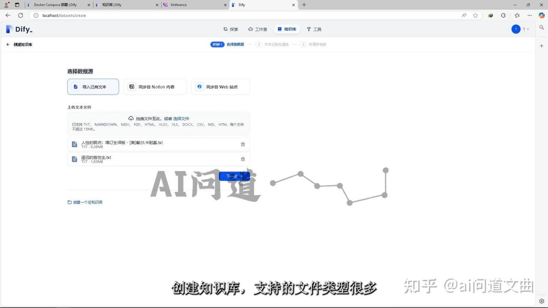Click the sidebar search icon
The height and width of the screenshot is (308, 548).
click(542, 27)
